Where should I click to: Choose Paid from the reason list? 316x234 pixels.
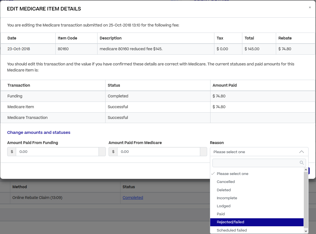(x=221, y=214)
